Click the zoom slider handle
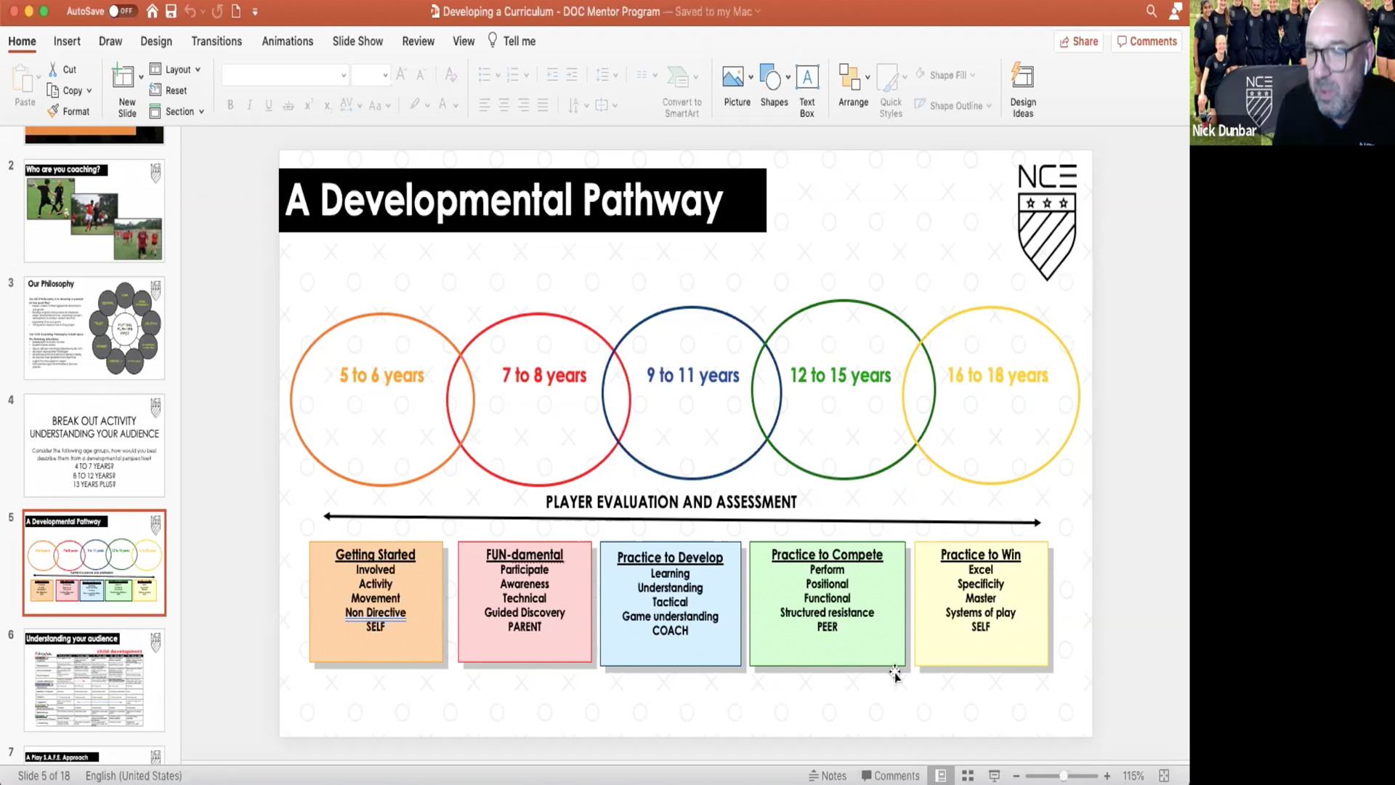Viewport: 1395px width, 785px height. [x=1063, y=776]
